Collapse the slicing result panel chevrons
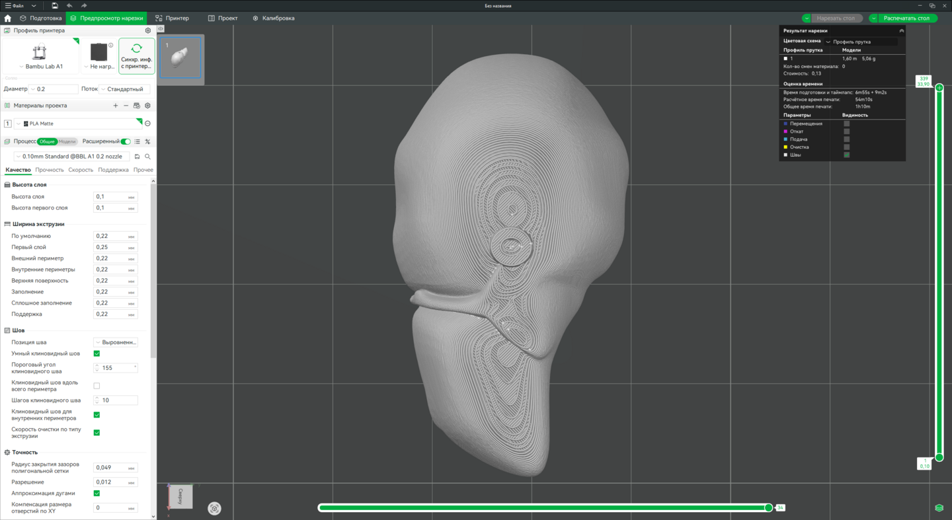Viewport: 952px width, 520px height. pos(901,31)
